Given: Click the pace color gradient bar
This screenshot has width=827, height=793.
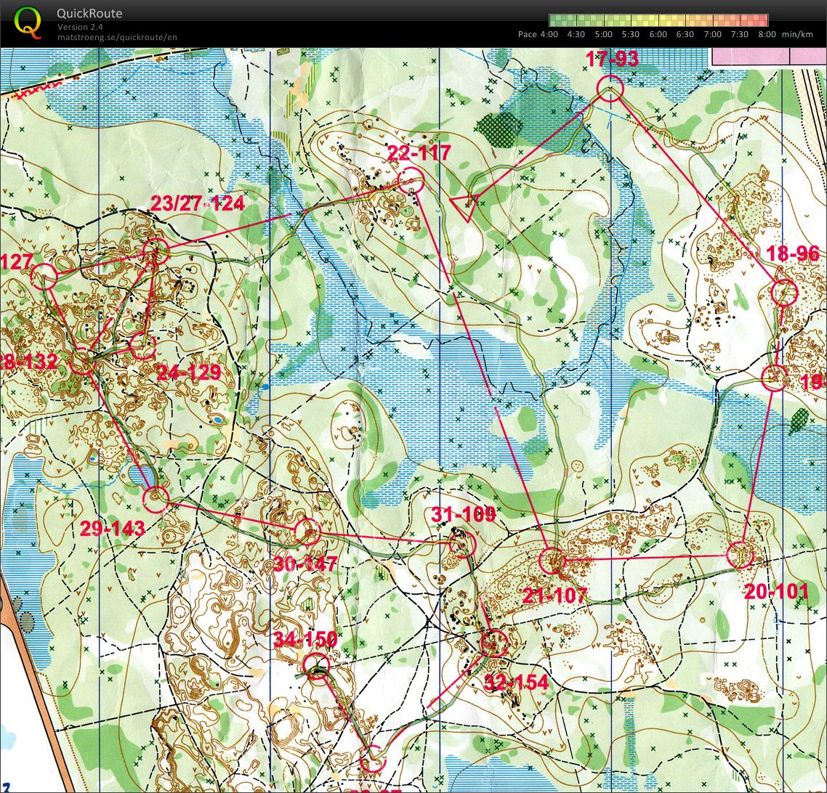Looking at the screenshot, I should point(658,20).
